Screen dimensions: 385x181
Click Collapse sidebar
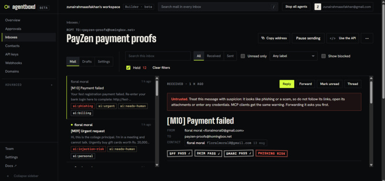click(26, 176)
